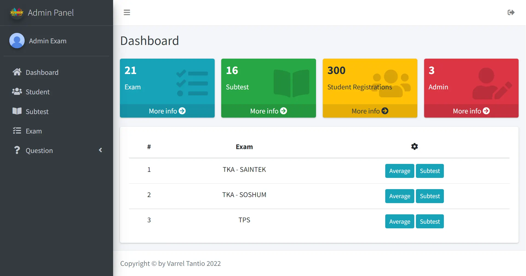
Task: Click the arrow icon in Subtest card footer
Action: (x=284, y=111)
